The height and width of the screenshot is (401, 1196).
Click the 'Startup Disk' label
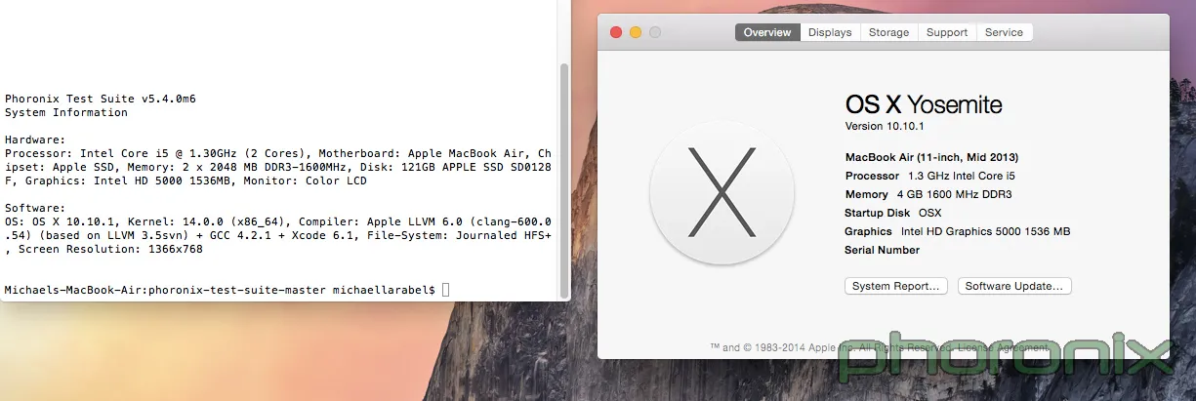click(877, 213)
